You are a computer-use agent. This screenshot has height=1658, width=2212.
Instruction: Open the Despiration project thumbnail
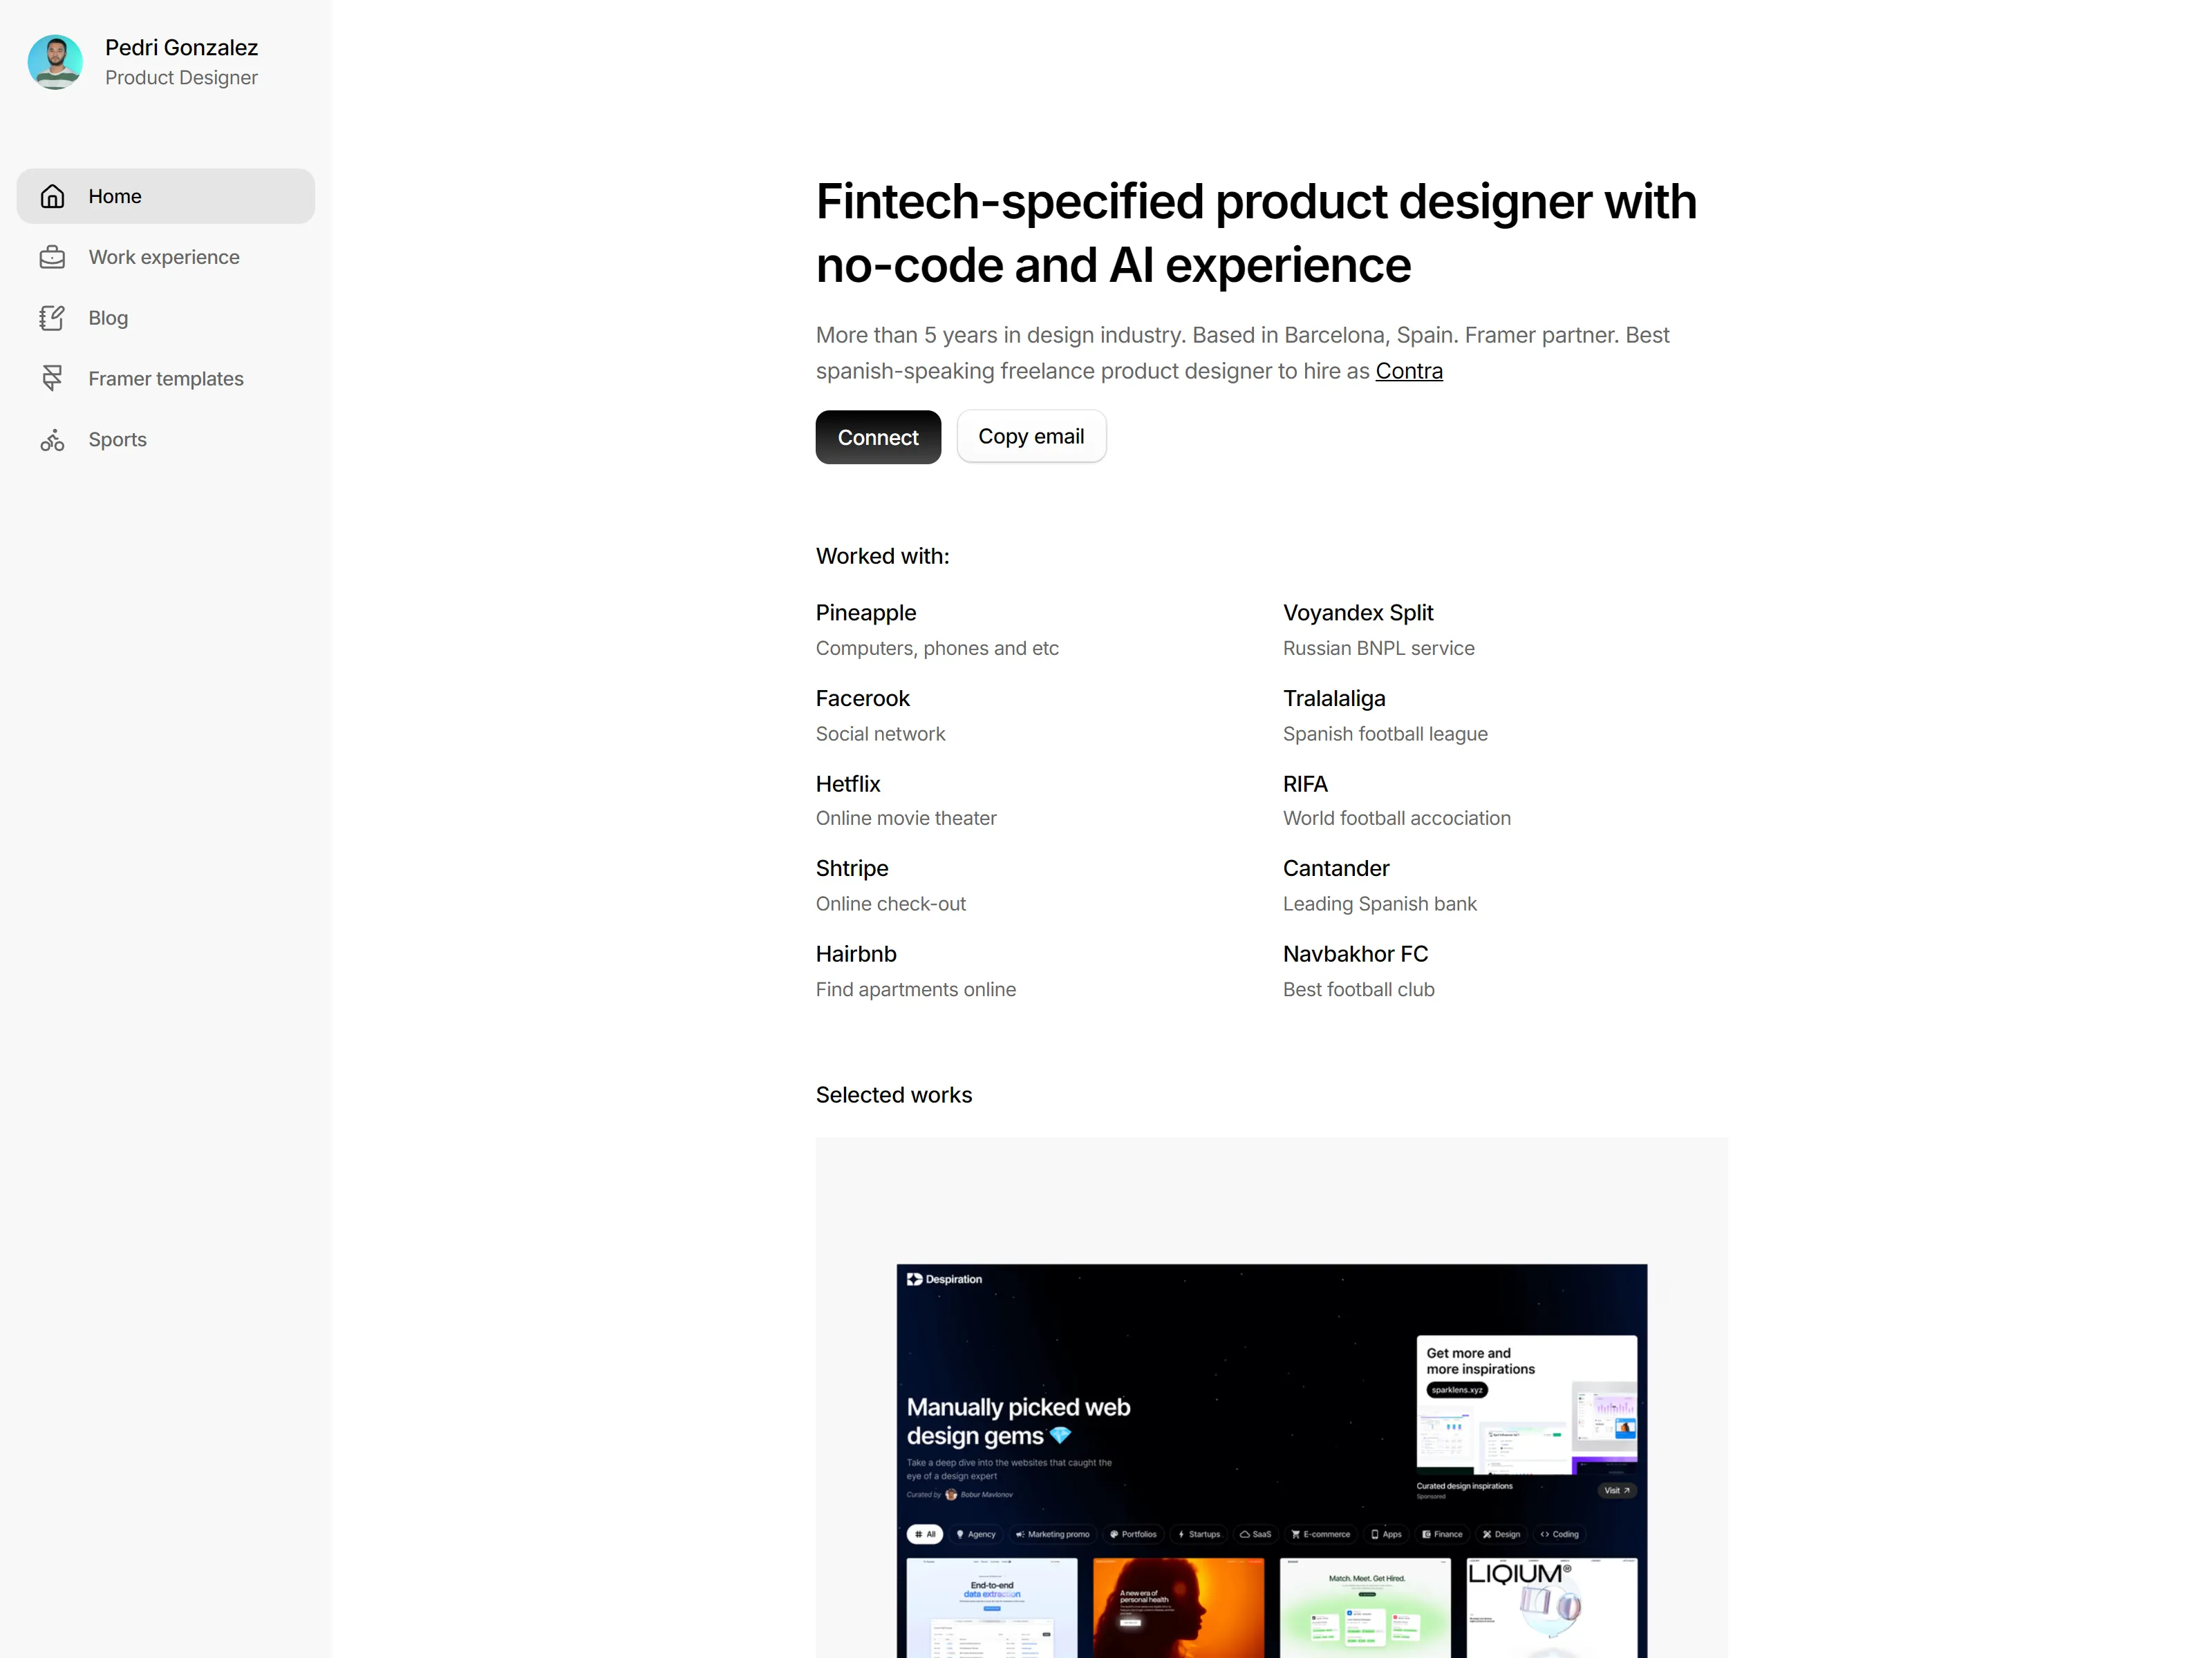click(1271, 1460)
